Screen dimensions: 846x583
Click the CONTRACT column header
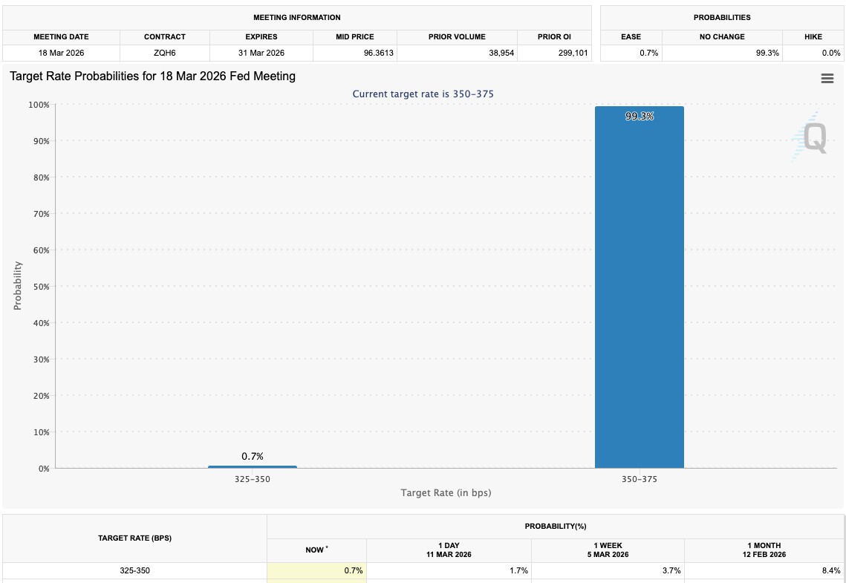point(165,36)
